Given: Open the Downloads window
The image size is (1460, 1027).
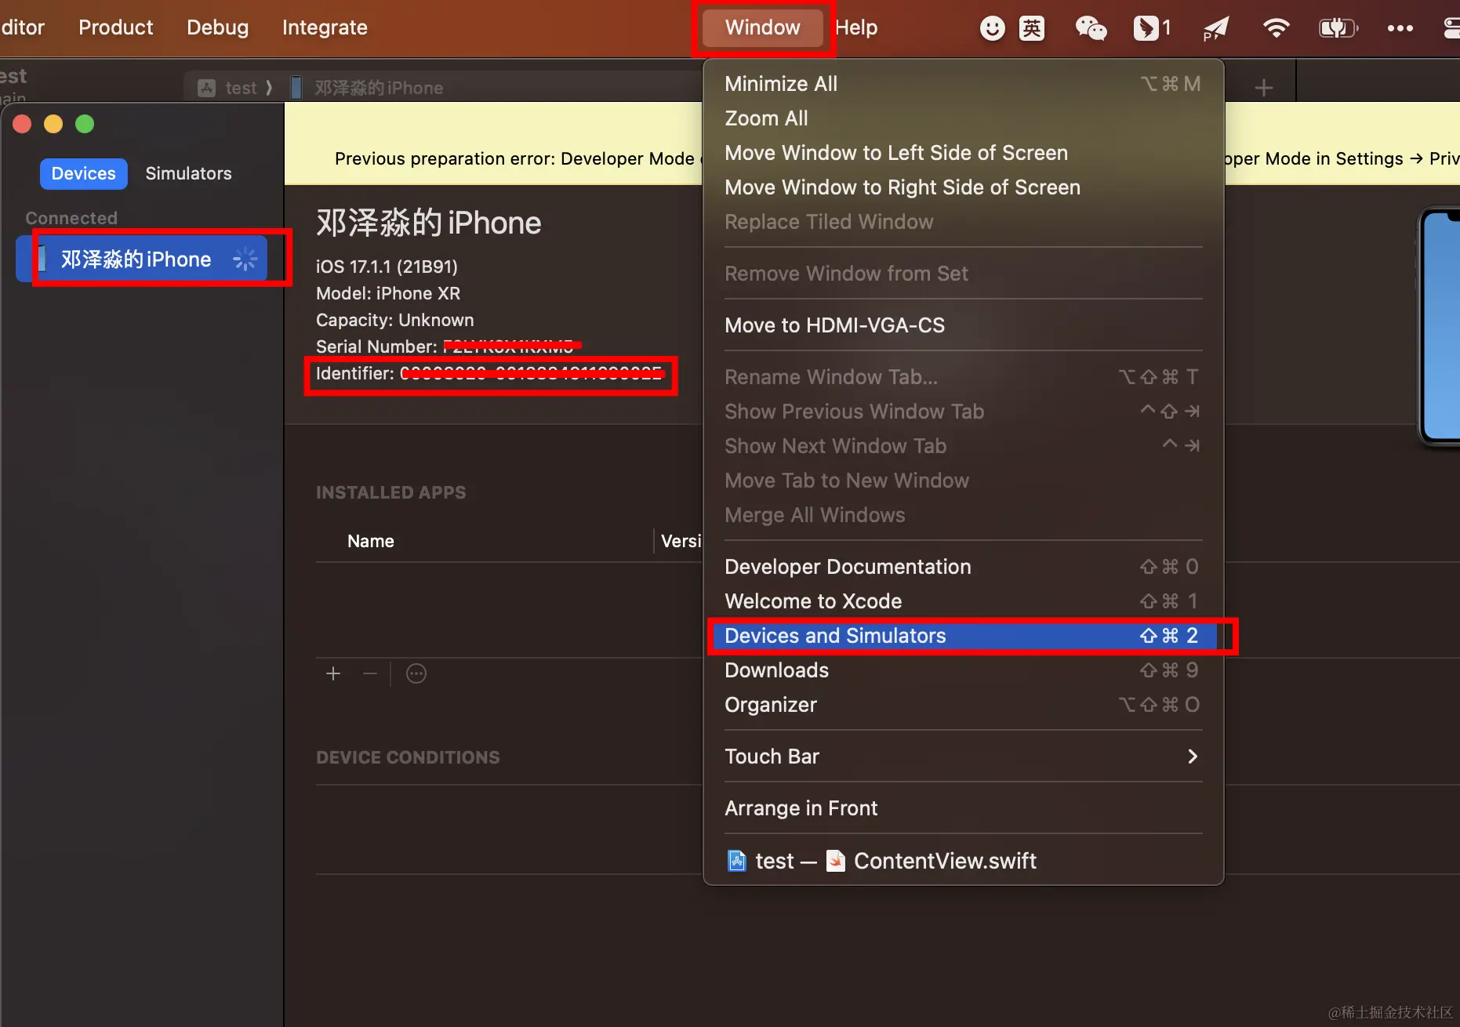Looking at the screenshot, I should tap(963, 670).
